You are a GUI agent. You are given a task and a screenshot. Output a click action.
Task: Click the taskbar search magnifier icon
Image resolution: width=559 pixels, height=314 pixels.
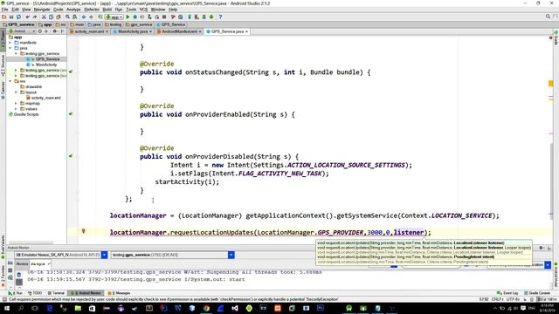coord(21,308)
